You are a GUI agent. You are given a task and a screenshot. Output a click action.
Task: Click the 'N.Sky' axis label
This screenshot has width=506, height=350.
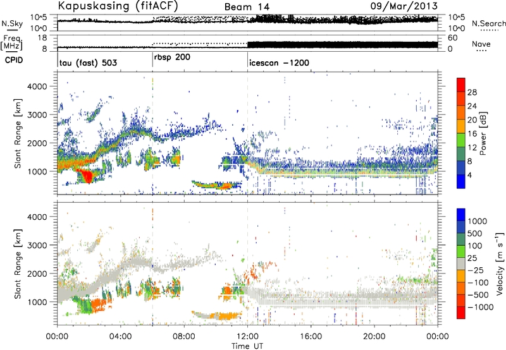tap(12, 23)
